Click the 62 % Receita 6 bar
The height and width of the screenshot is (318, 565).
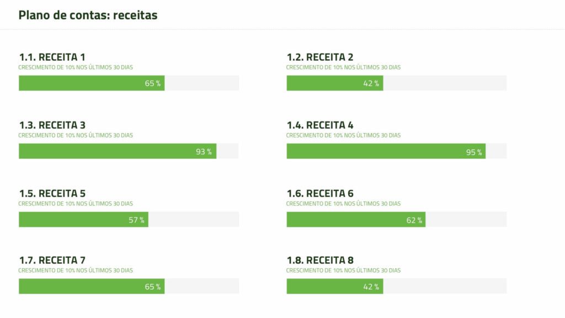(356, 220)
